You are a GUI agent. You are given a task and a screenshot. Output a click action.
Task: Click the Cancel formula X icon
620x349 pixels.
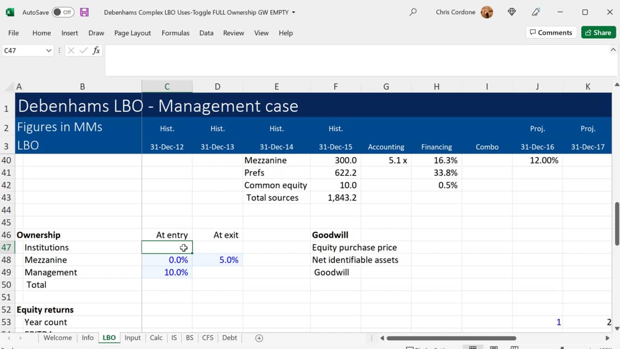(71, 50)
